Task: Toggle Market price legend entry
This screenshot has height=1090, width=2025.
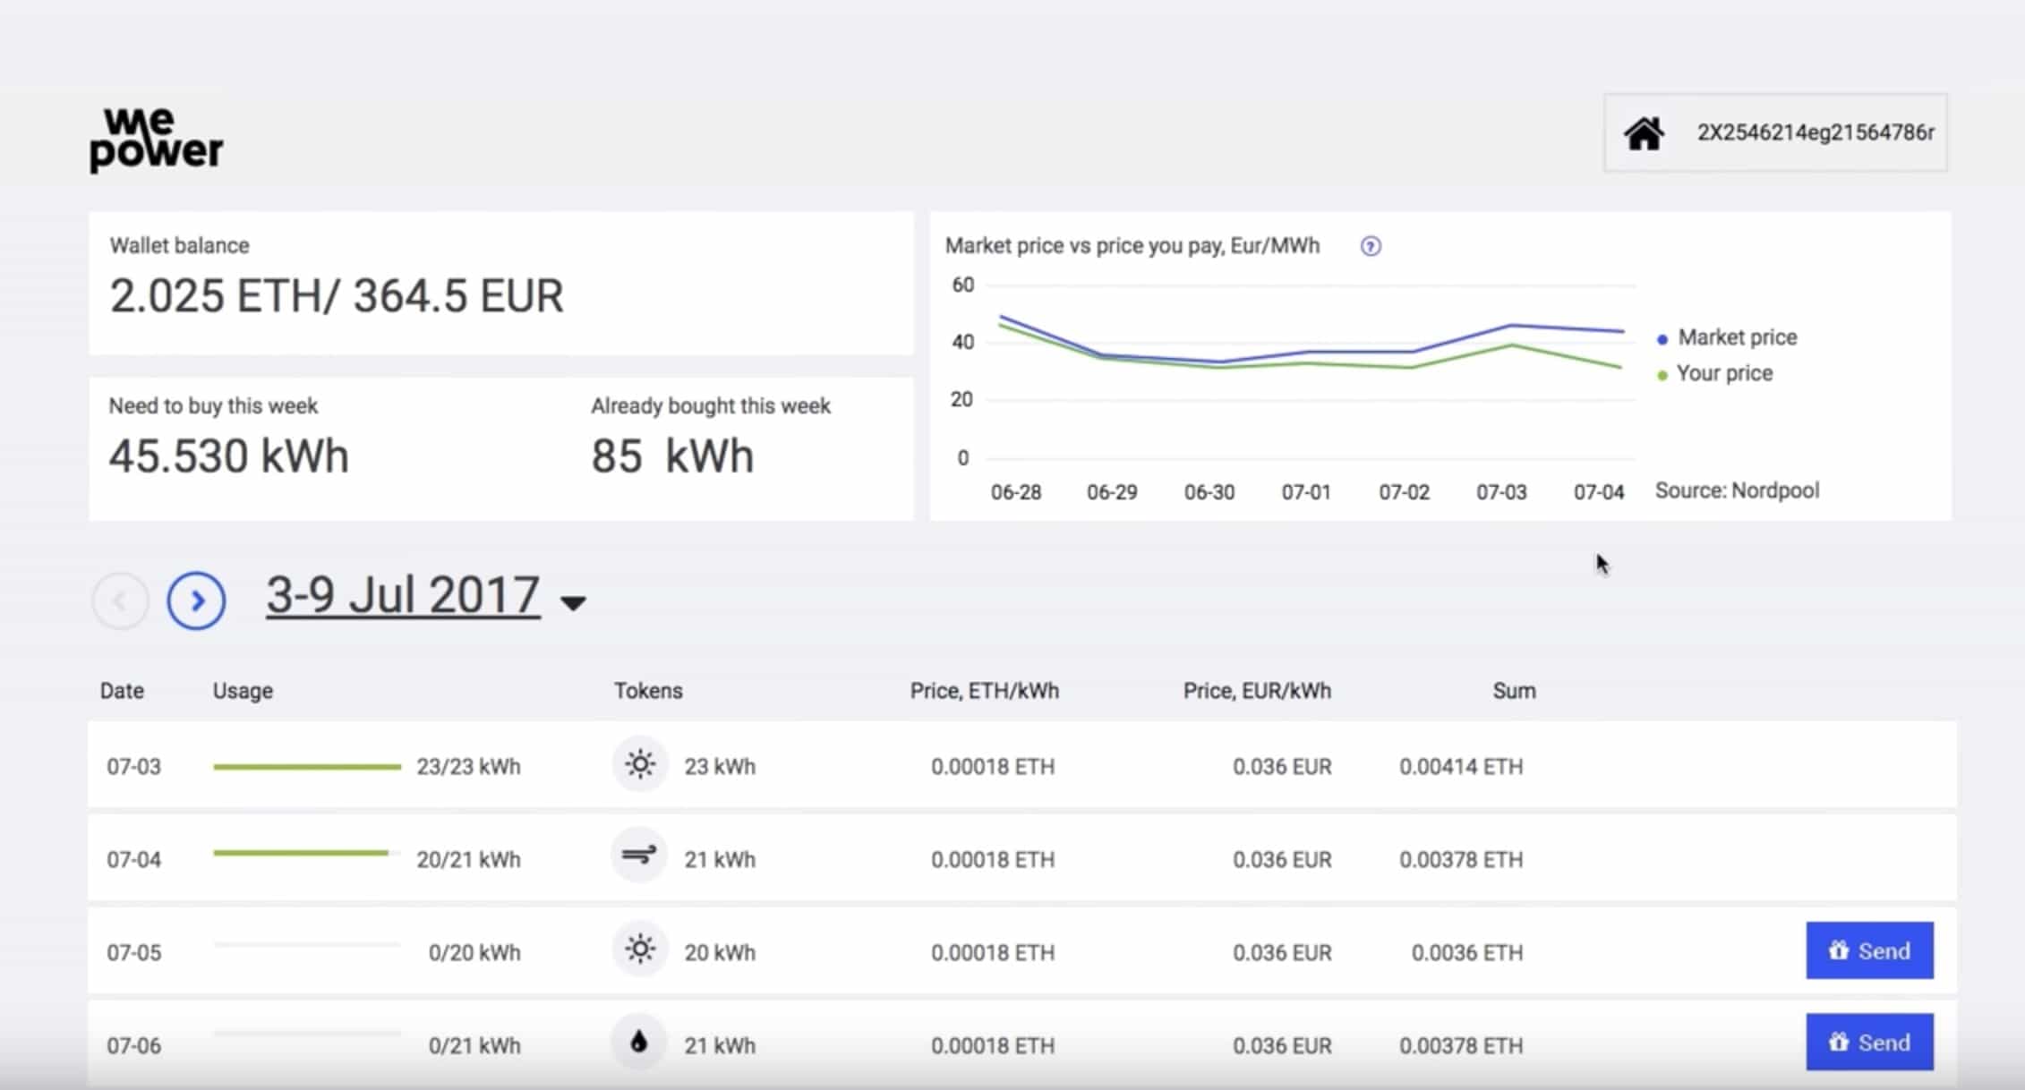Action: coord(1727,337)
